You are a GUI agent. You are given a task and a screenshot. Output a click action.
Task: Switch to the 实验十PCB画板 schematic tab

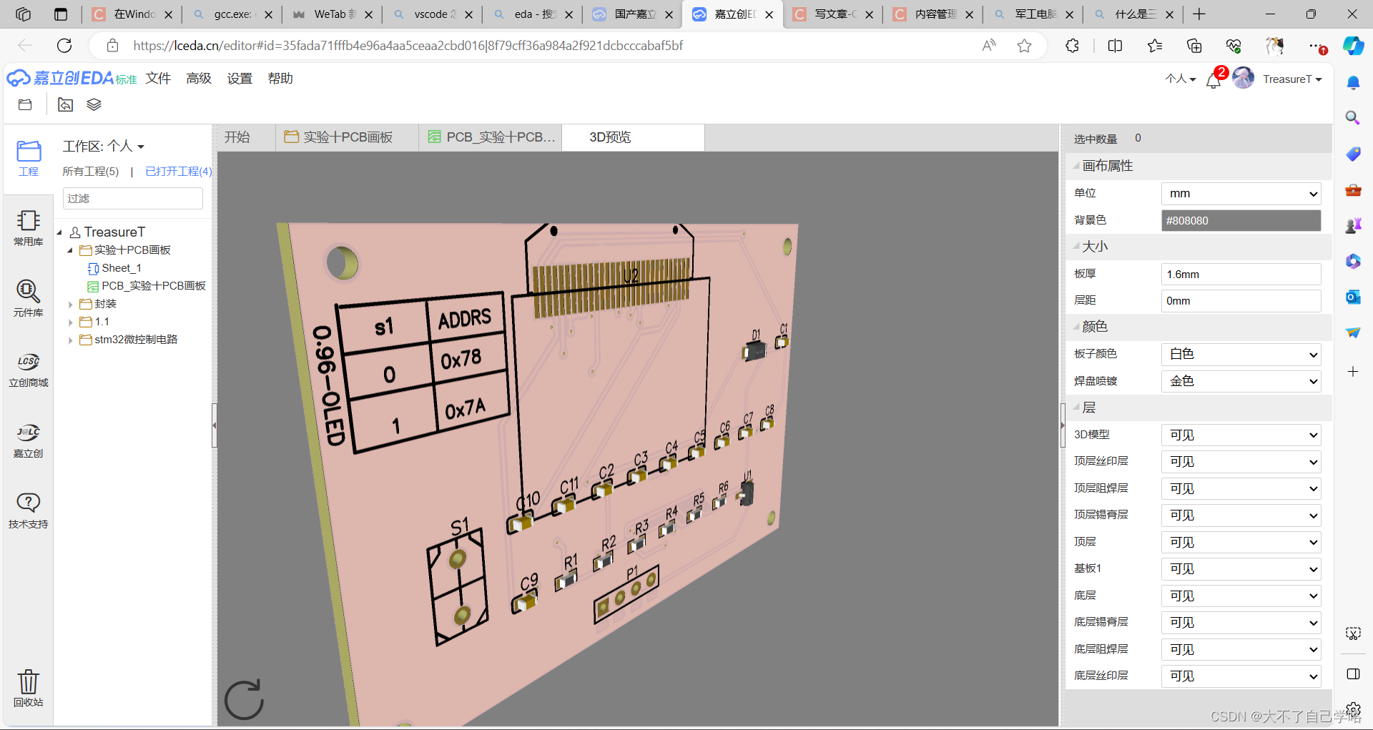(348, 137)
